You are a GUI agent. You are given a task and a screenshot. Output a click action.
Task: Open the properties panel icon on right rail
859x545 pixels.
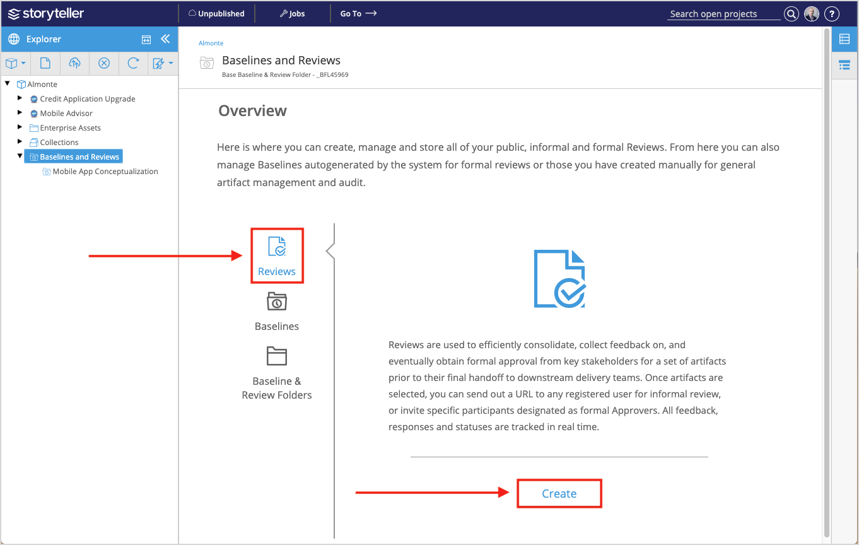click(844, 39)
